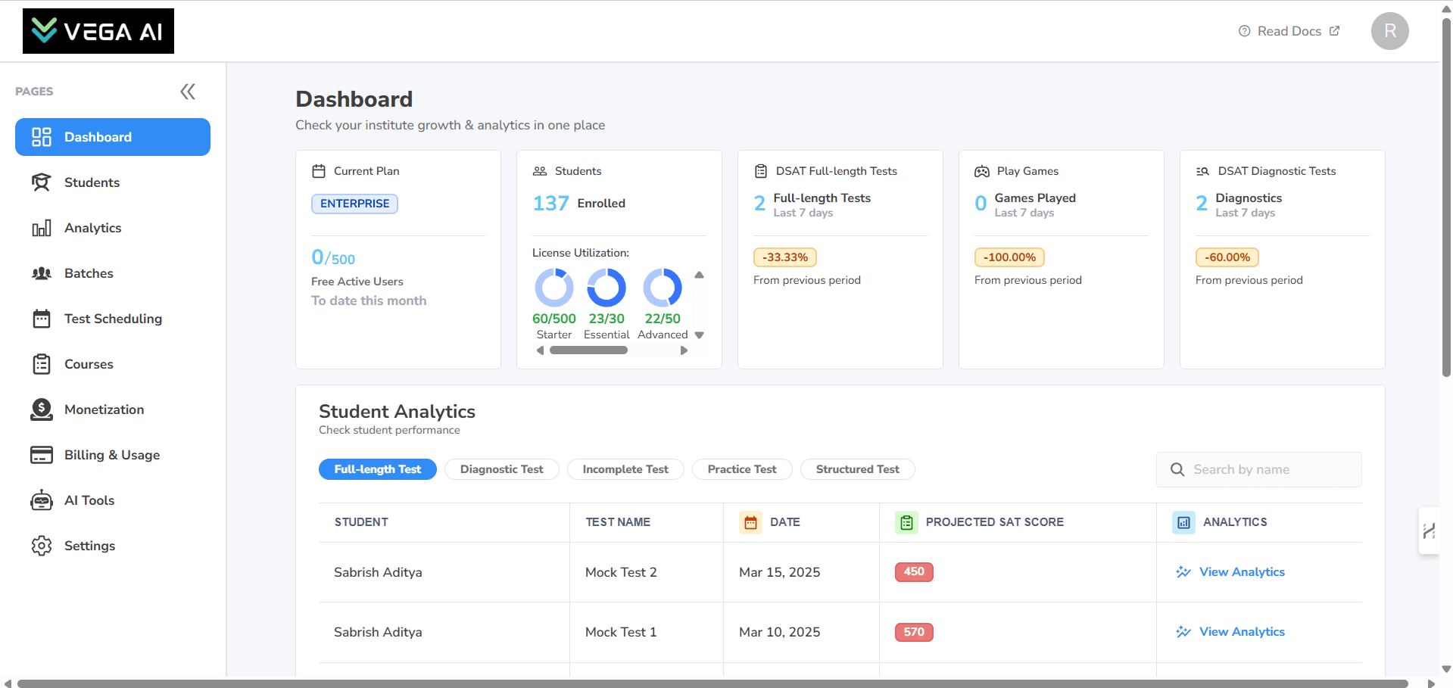This screenshot has width=1453, height=688.
Task: Click the 570 score badge
Action: click(914, 632)
